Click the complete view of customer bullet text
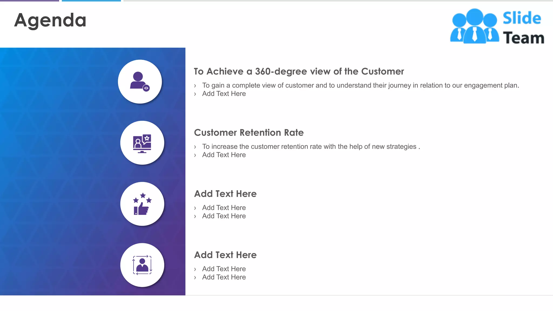Image resolution: width=553 pixels, height=311 pixels. pos(360,85)
